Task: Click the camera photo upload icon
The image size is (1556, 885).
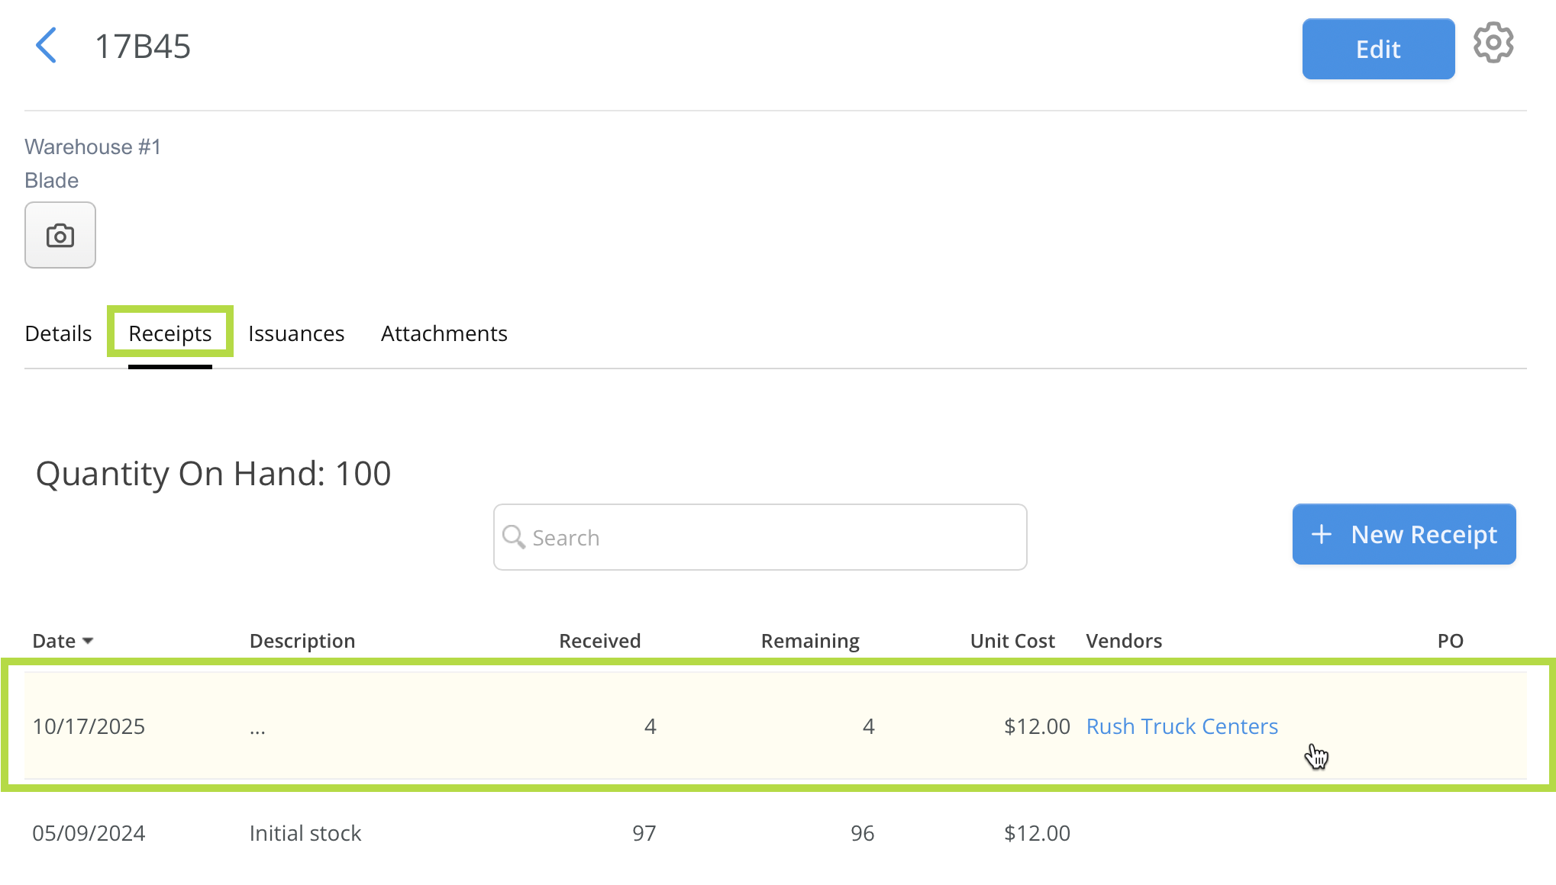Action: [60, 235]
